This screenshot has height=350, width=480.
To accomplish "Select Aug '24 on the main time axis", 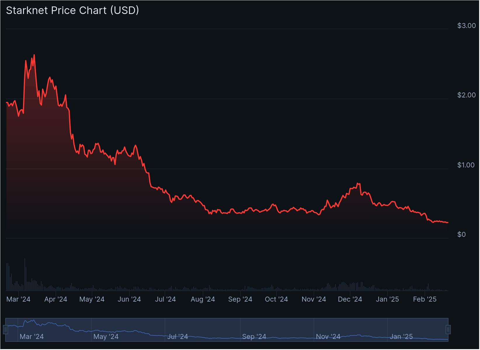I will tap(203, 299).
